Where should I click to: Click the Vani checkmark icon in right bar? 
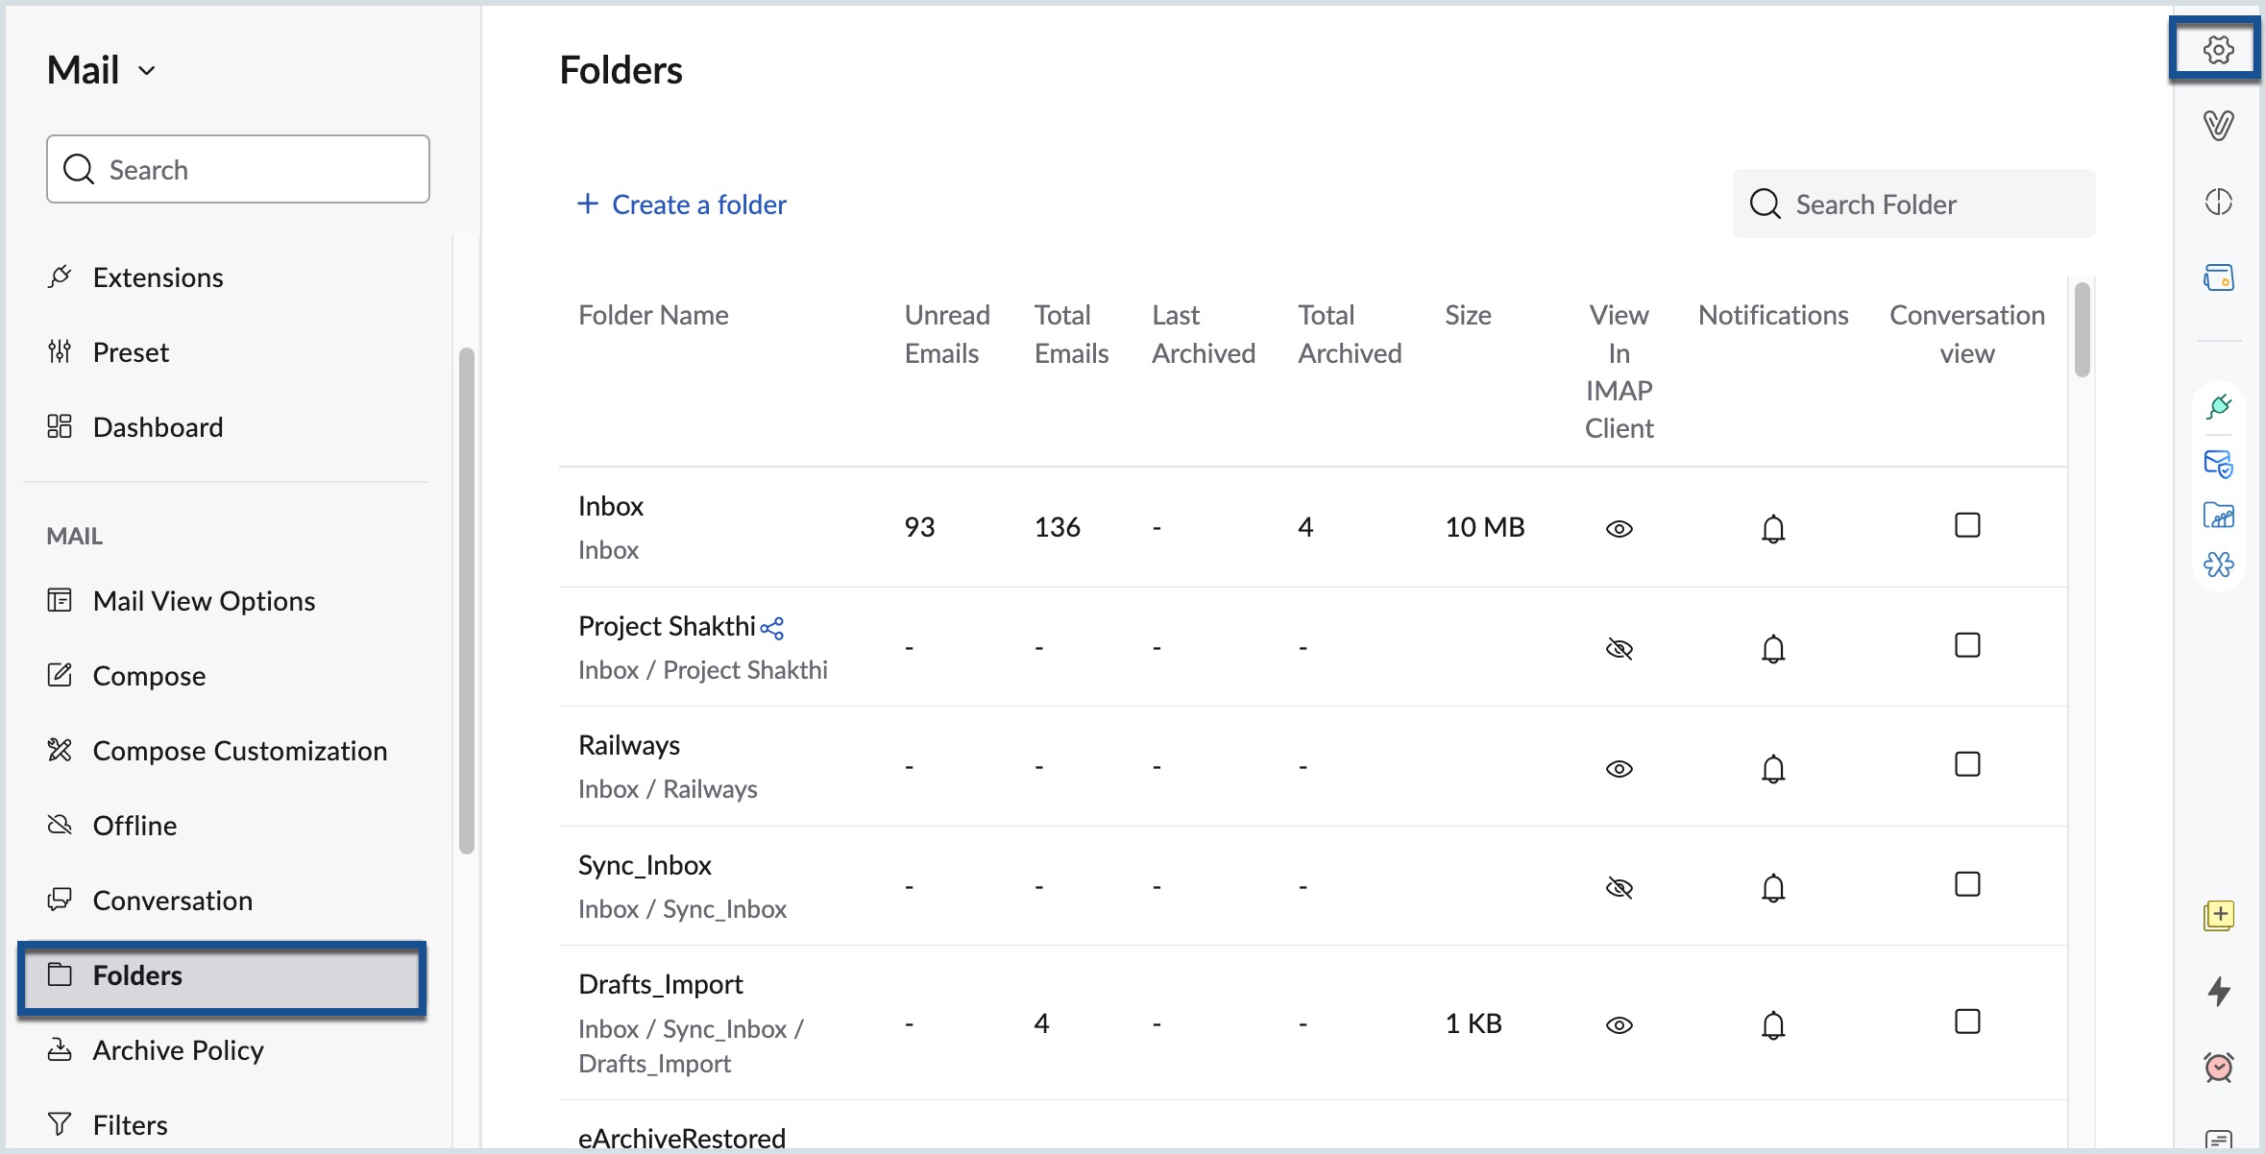[2218, 125]
